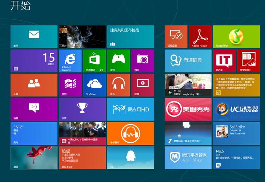Launch Internet Explorer tile
Image resolution: width=265 pixels, height=182 pixels.
tap(70, 61)
